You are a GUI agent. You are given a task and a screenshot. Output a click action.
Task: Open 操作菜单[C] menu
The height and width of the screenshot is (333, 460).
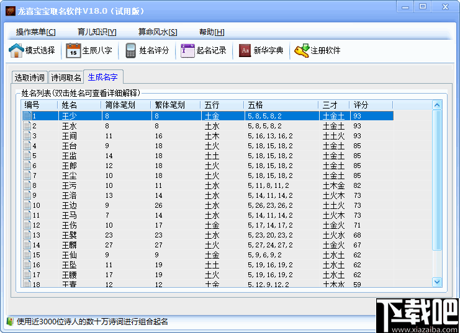point(36,32)
